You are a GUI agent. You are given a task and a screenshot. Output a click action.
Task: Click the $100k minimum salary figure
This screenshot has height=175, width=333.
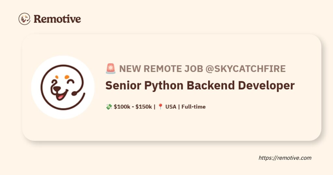click(121, 107)
